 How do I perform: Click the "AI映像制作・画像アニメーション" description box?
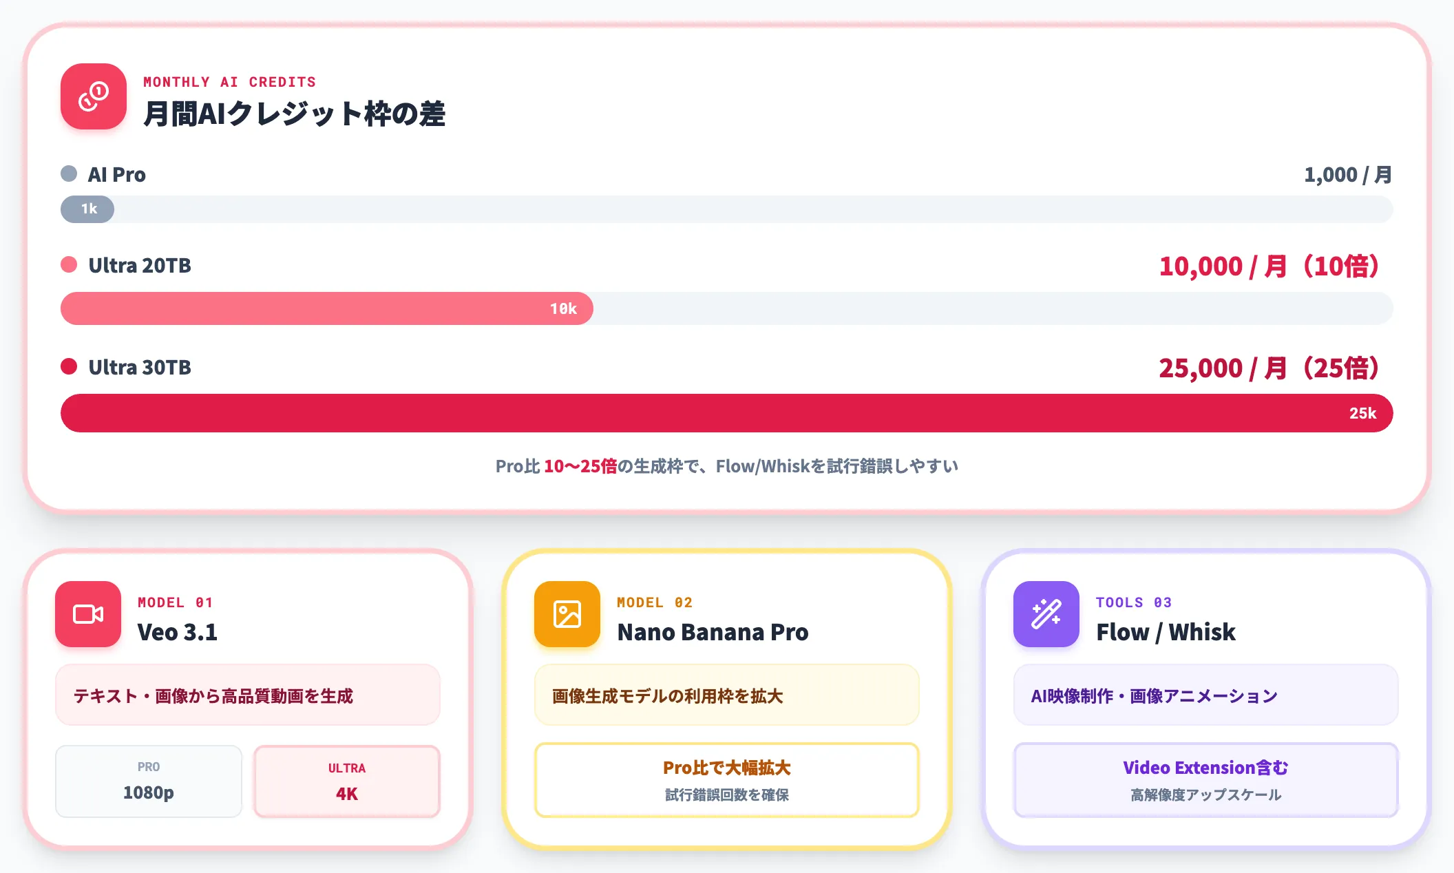[1206, 695]
